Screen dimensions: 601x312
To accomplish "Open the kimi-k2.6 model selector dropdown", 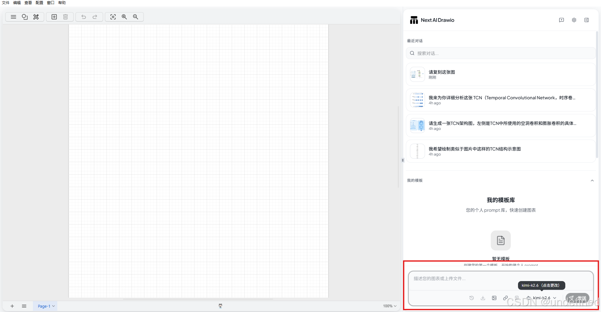I will tap(541, 298).
